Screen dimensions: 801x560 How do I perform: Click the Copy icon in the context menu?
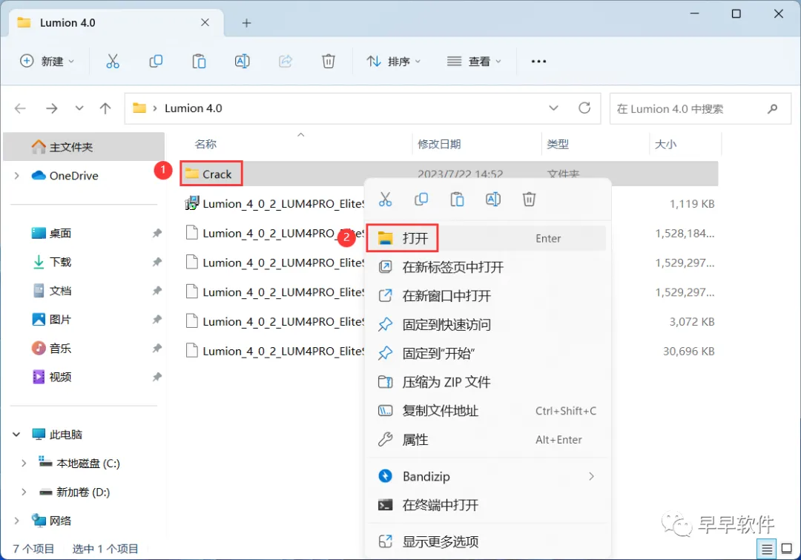(421, 200)
